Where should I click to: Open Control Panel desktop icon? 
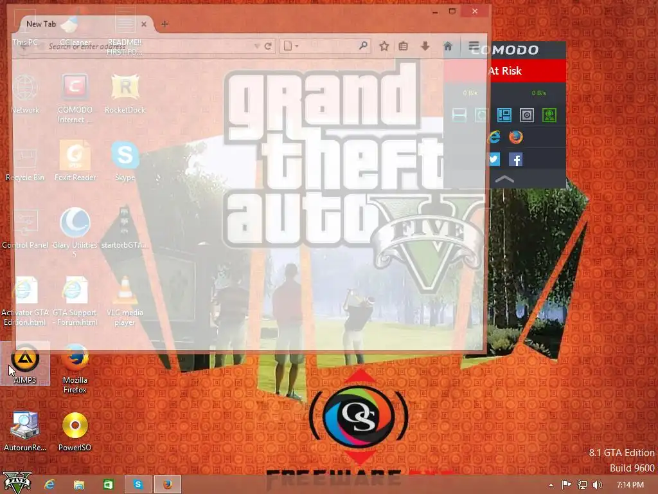click(x=25, y=229)
